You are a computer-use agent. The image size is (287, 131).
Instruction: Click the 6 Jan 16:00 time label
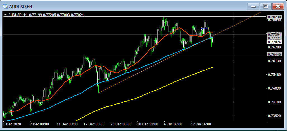173,124
